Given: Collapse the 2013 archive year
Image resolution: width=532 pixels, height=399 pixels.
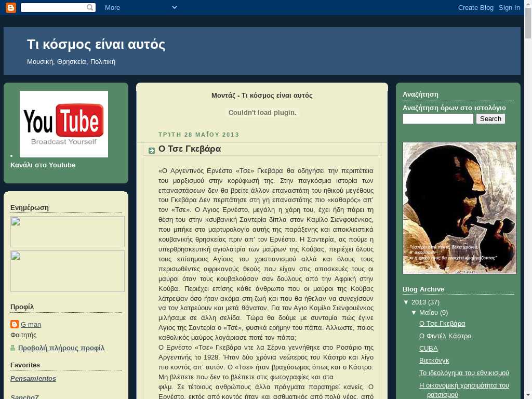Looking at the screenshot, I should coord(406,302).
